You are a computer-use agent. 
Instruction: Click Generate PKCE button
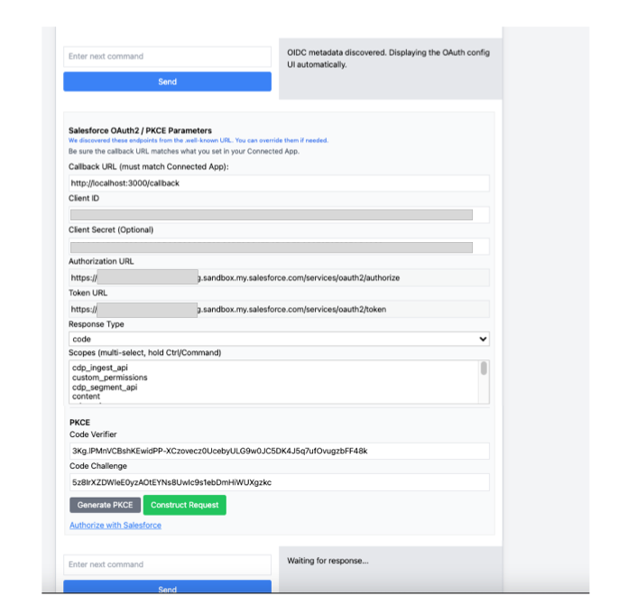pos(105,505)
